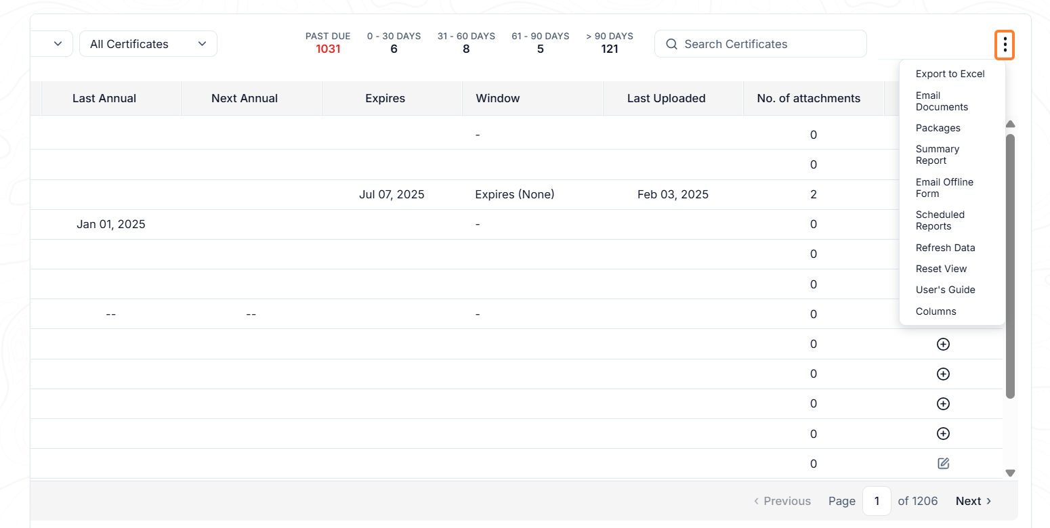Click the plus icon in the first row showing one
Image resolution: width=1050 pixels, height=528 pixels.
tap(943, 344)
